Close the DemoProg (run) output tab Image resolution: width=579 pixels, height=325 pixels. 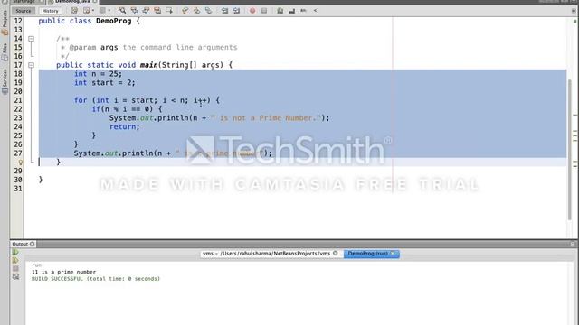click(x=393, y=253)
